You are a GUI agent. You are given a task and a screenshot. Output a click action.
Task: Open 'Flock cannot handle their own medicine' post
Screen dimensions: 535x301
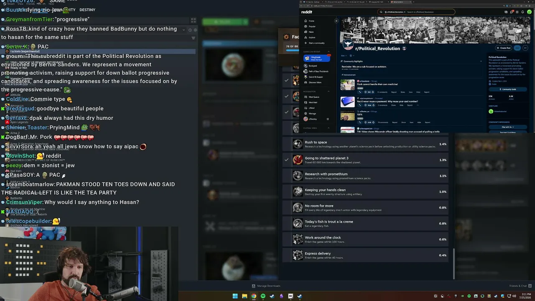(x=377, y=84)
